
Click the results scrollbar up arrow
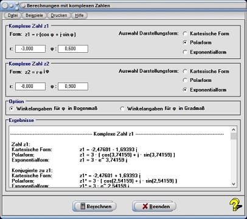pos(234,130)
